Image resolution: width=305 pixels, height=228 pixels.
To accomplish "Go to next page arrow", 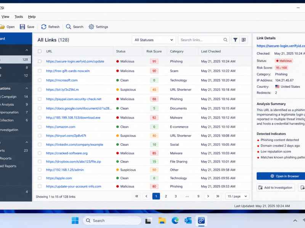I will pyautogui.click(x=208, y=196).
